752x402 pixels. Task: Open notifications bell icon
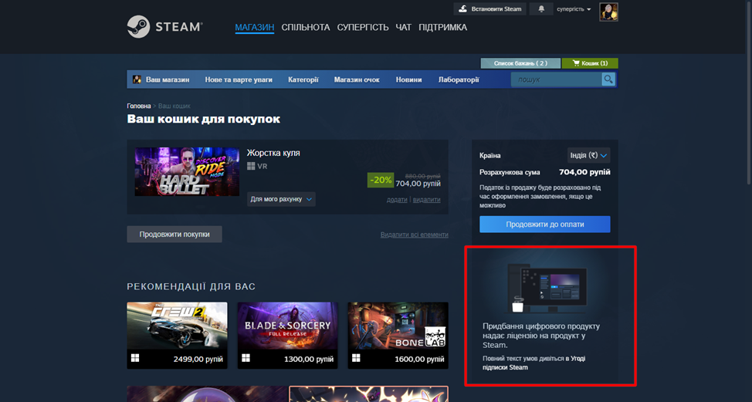coord(541,9)
